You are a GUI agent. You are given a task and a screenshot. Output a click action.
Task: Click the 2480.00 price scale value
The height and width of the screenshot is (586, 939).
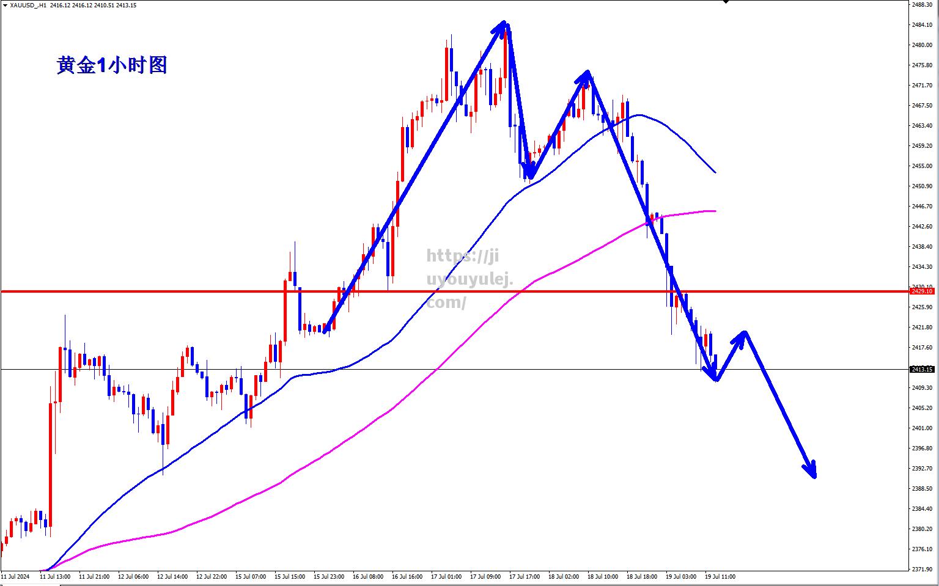click(x=922, y=45)
